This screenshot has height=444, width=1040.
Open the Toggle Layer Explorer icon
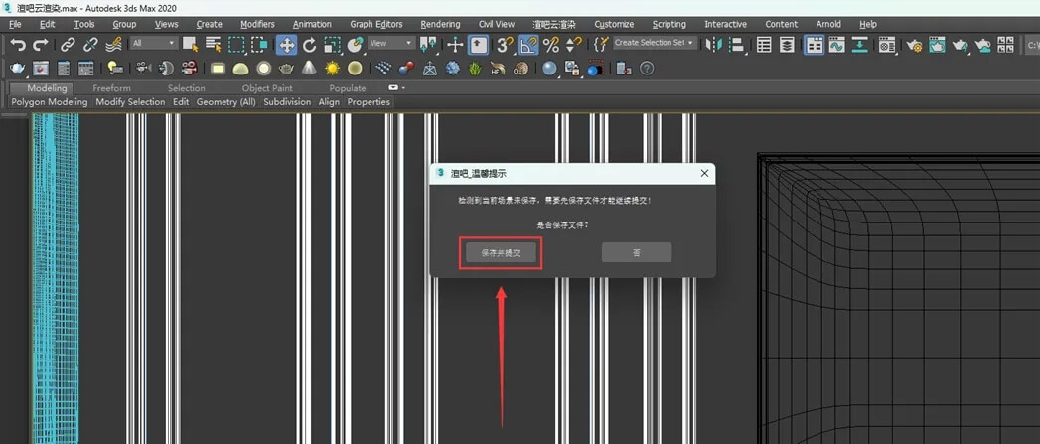point(787,45)
